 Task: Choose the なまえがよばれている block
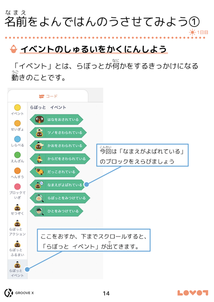[58, 185]
